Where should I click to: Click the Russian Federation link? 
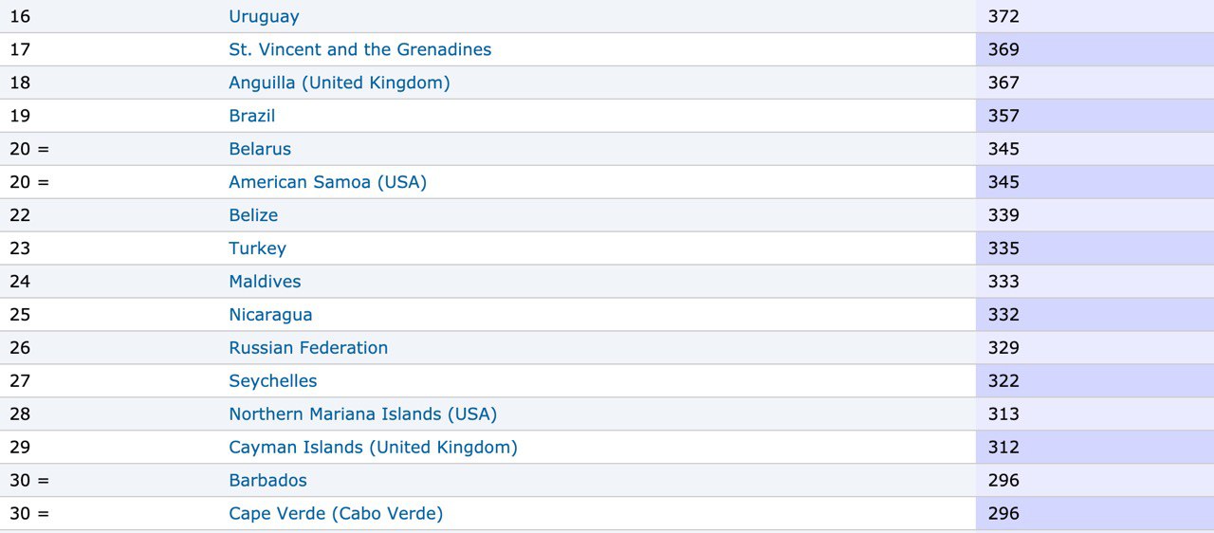[308, 348]
